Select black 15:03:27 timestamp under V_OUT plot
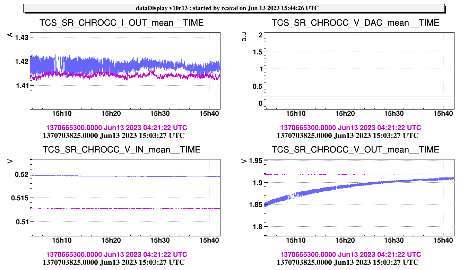 [347, 262]
